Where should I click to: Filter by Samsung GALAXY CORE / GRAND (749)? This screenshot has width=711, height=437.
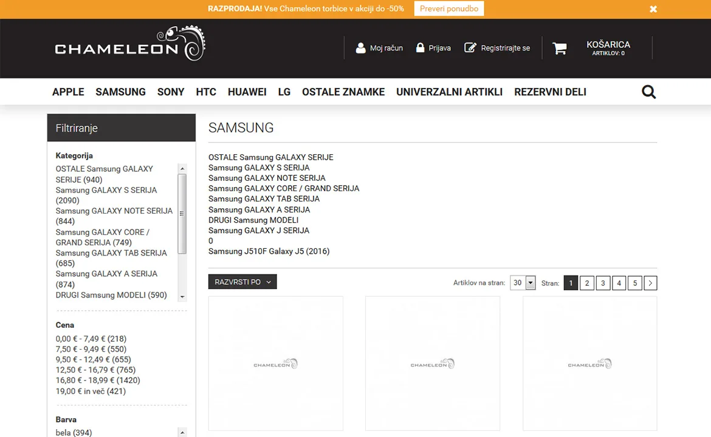click(x=103, y=237)
